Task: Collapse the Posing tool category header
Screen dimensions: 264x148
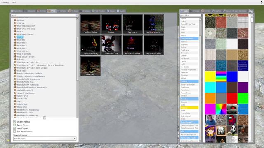Action: point(189,81)
